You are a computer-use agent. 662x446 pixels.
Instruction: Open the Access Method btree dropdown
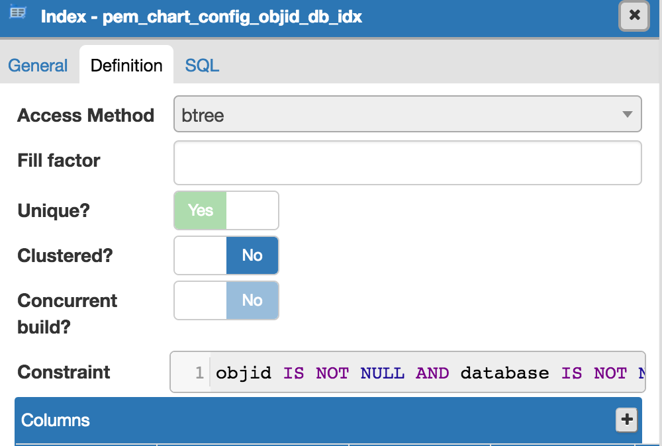pos(397,114)
